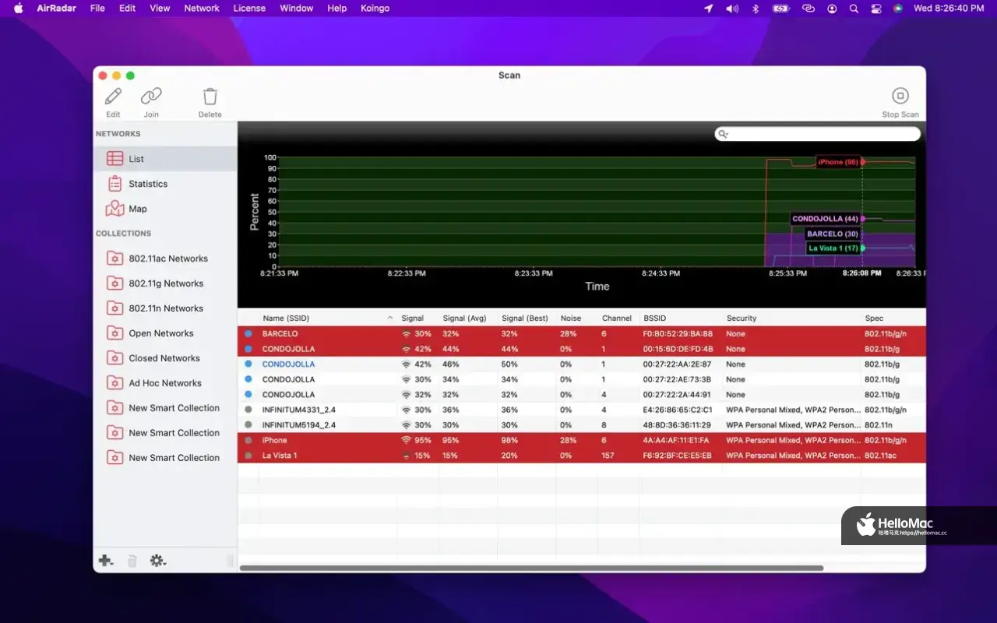Click the BSSID column header

(655, 319)
